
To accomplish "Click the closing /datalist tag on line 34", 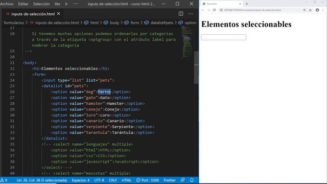I will [x=54, y=139].
